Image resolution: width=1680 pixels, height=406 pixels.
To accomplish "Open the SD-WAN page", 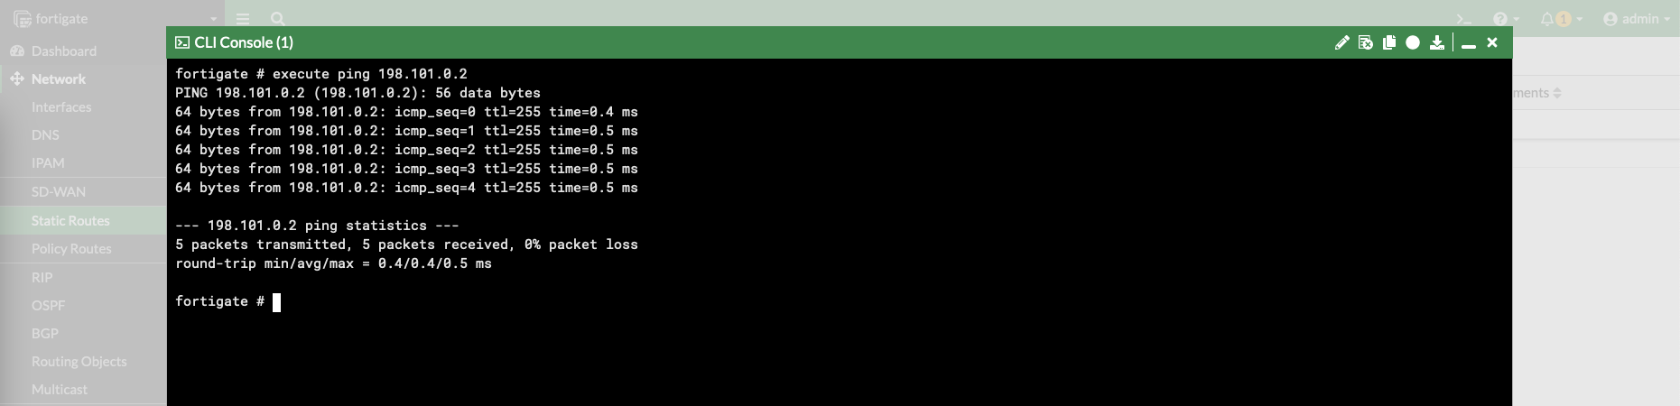I will pyautogui.click(x=59, y=192).
